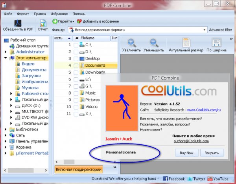
Task: Click the Desktop item icon in file list
Action: tap(82, 58)
